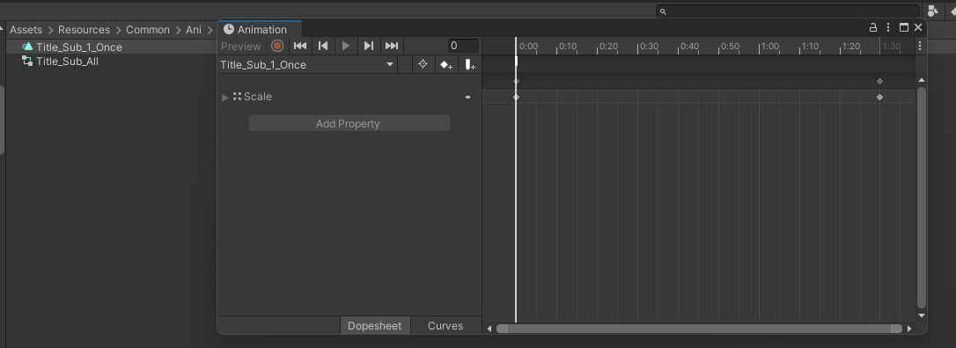The height and width of the screenshot is (348, 956).
Task: Open Ani folder in the breadcrumb path
Action: point(194,30)
